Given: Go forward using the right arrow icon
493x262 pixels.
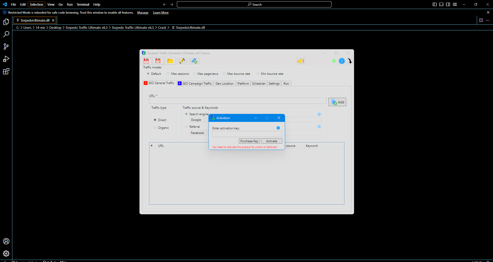Looking at the screenshot, I should click(172, 4).
